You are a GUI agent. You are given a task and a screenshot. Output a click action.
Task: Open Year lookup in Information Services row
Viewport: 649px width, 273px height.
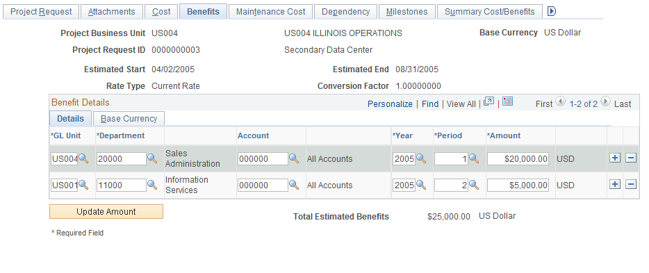(x=421, y=185)
